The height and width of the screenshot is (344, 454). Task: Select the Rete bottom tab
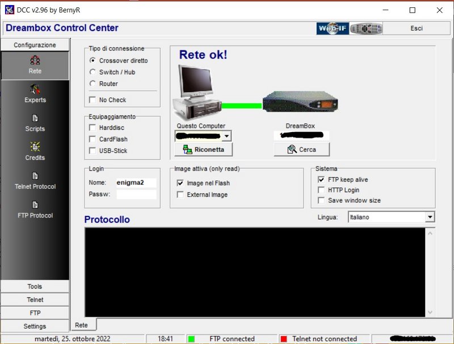pos(83,325)
